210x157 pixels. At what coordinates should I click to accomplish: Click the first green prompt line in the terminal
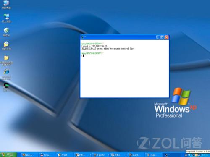point(92,44)
